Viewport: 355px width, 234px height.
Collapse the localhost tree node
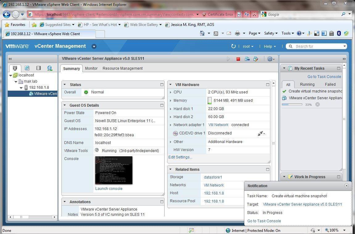pos(11,75)
